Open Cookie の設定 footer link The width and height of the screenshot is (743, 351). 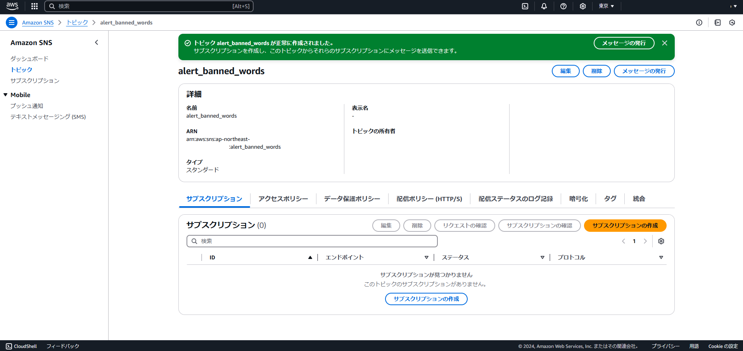723,346
